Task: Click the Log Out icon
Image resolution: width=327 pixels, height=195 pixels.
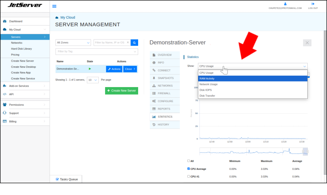Action: point(313,4)
